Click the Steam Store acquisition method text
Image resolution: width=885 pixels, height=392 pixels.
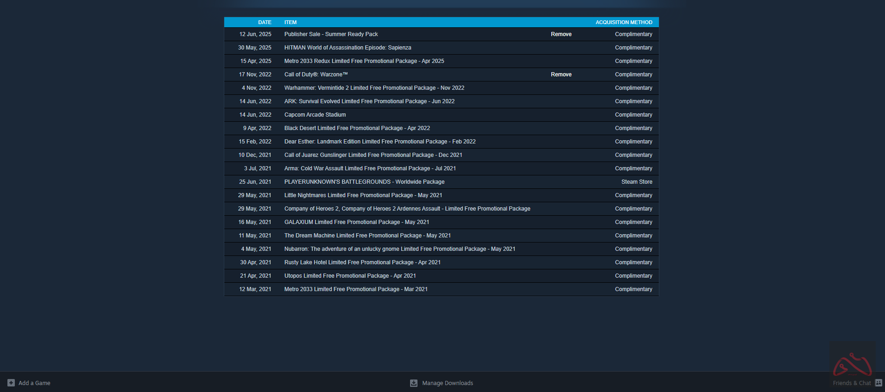click(x=637, y=182)
